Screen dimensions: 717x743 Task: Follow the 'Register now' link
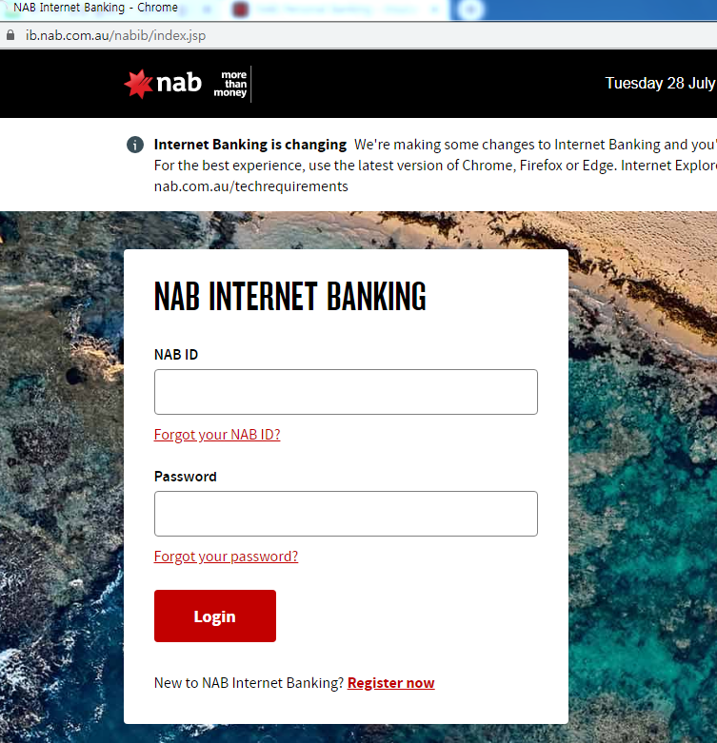pos(390,683)
